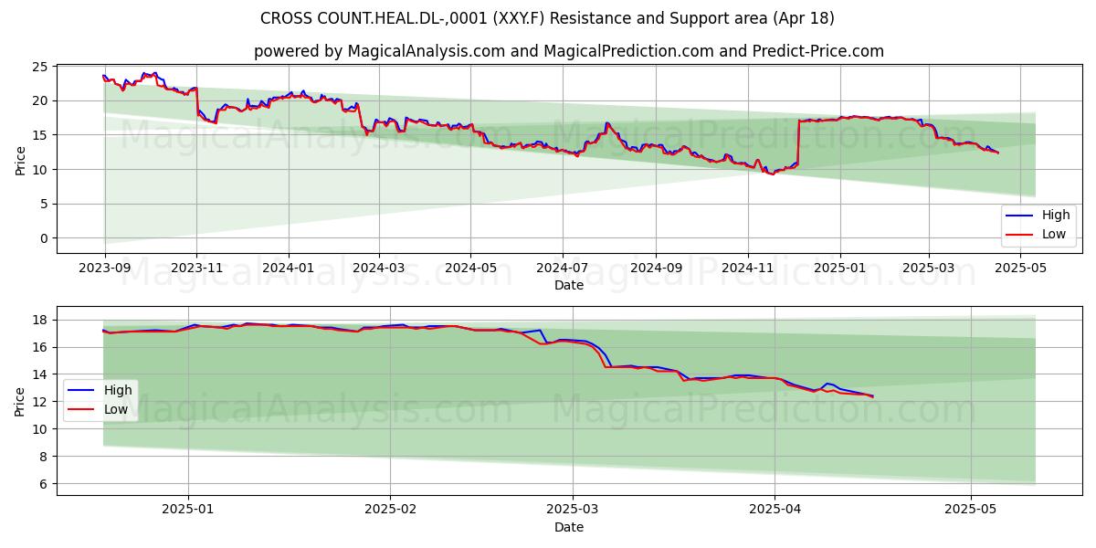The width and height of the screenshot is (1096, 548).
Task: Click the '25' price tick on upper chart
Action: point(41,67)
